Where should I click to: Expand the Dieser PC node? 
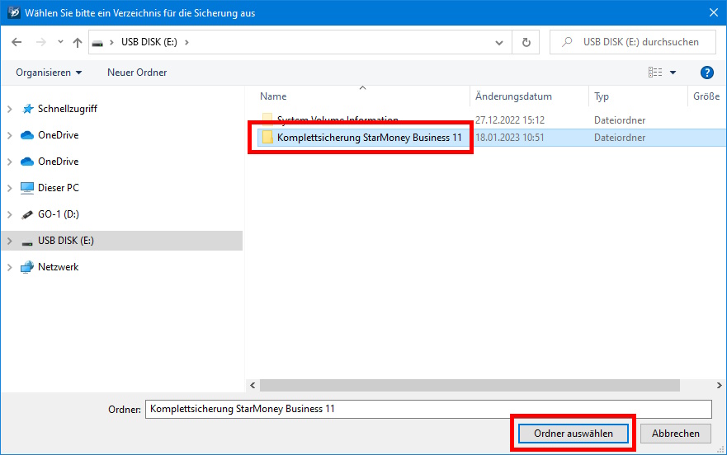coord(10,188)
